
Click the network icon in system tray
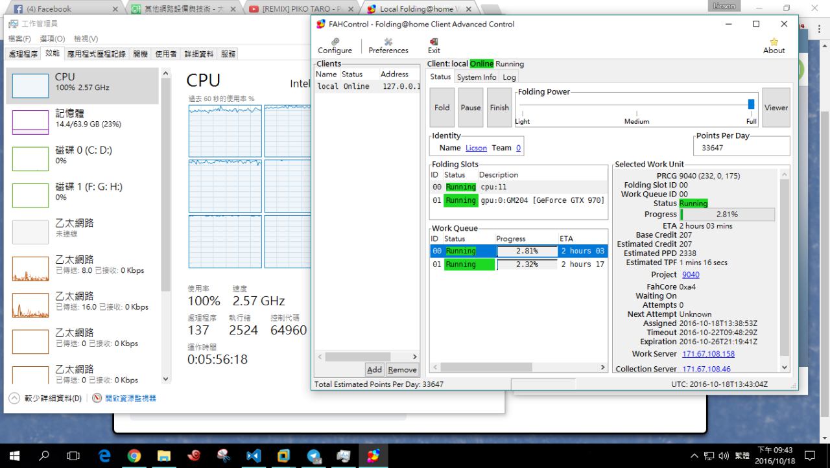[x=710, y=456]
